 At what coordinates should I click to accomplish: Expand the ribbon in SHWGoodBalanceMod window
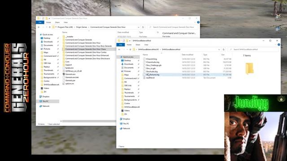[276, 45]
